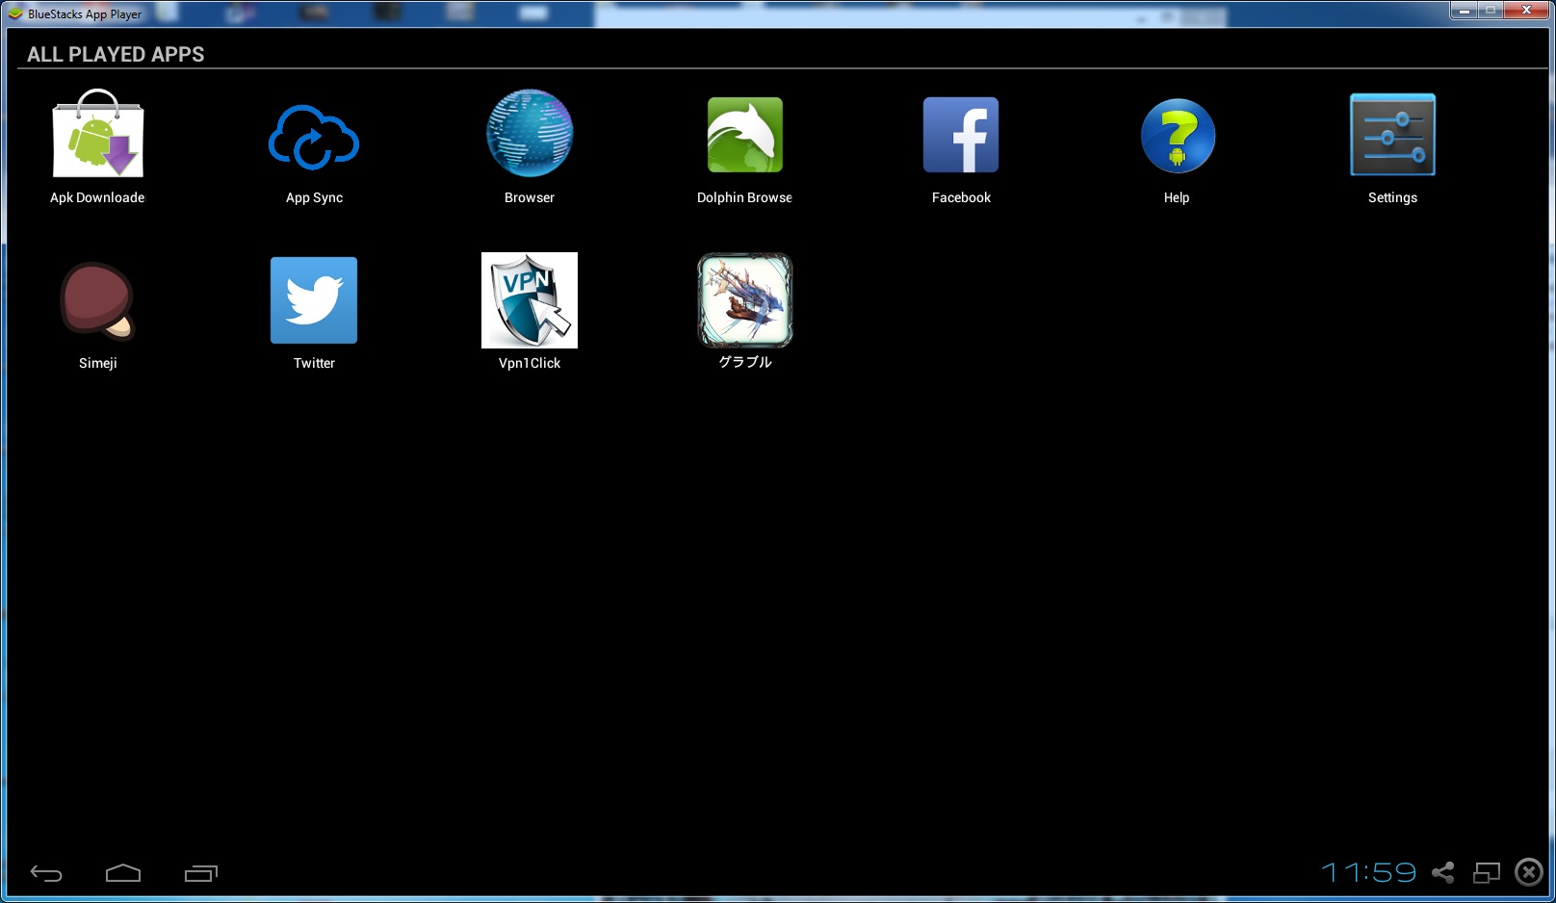
Task: Open the グラブル game icon
Action: pyautogui.click(x=745, y=300)
